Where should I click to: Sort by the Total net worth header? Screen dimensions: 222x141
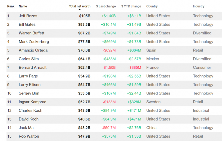[x=80, y=6]
